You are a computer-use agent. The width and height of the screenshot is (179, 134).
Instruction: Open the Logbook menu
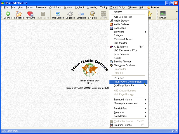(80, 8)
